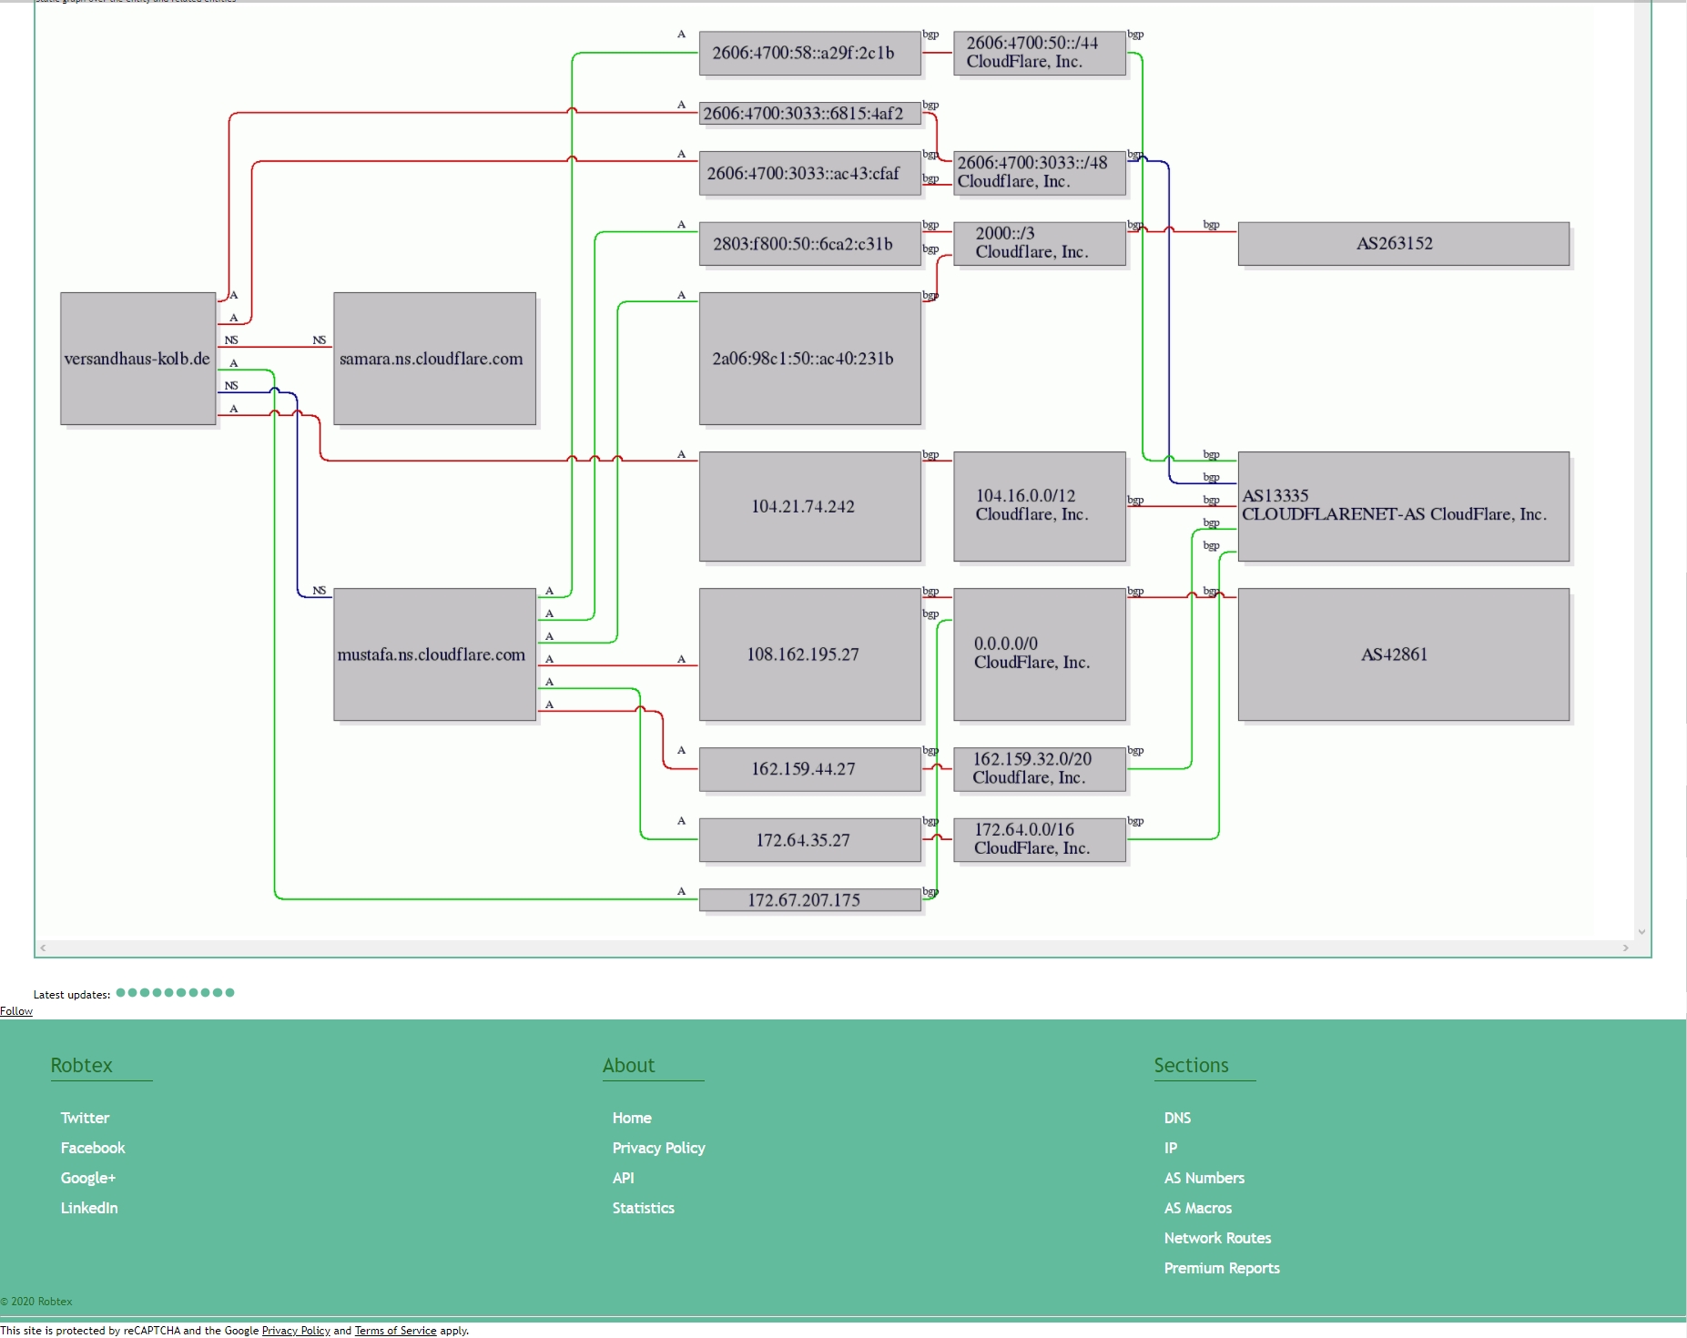1687x1338 pixels.
Task: Click the versandhaus-kolb.de node
Action: point(138,359)
